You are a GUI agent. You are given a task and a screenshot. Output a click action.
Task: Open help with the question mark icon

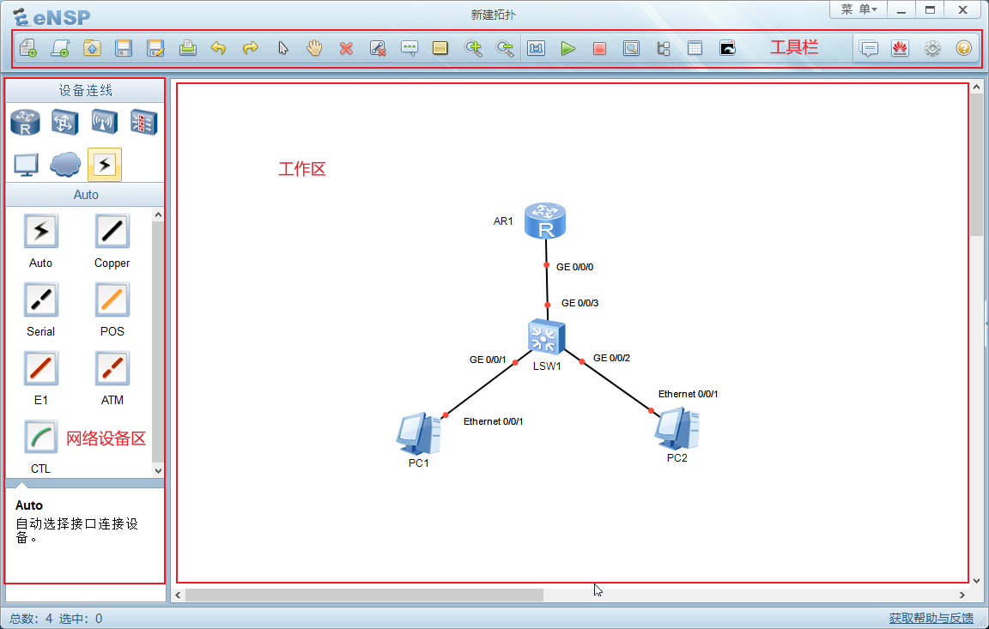click(964, 48)
